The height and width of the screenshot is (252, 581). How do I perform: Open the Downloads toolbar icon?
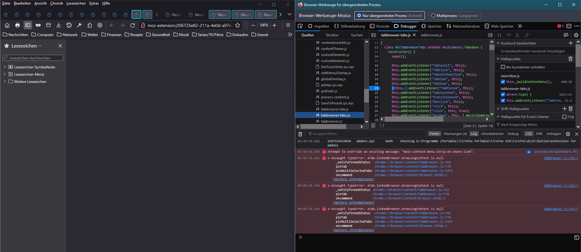tap(59, 25)
